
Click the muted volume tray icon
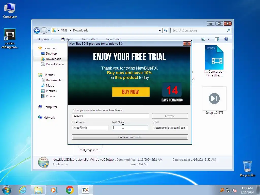pos(234,190)
